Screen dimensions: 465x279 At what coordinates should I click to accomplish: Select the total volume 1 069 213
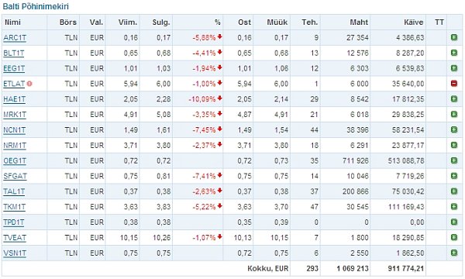point(353,269)
